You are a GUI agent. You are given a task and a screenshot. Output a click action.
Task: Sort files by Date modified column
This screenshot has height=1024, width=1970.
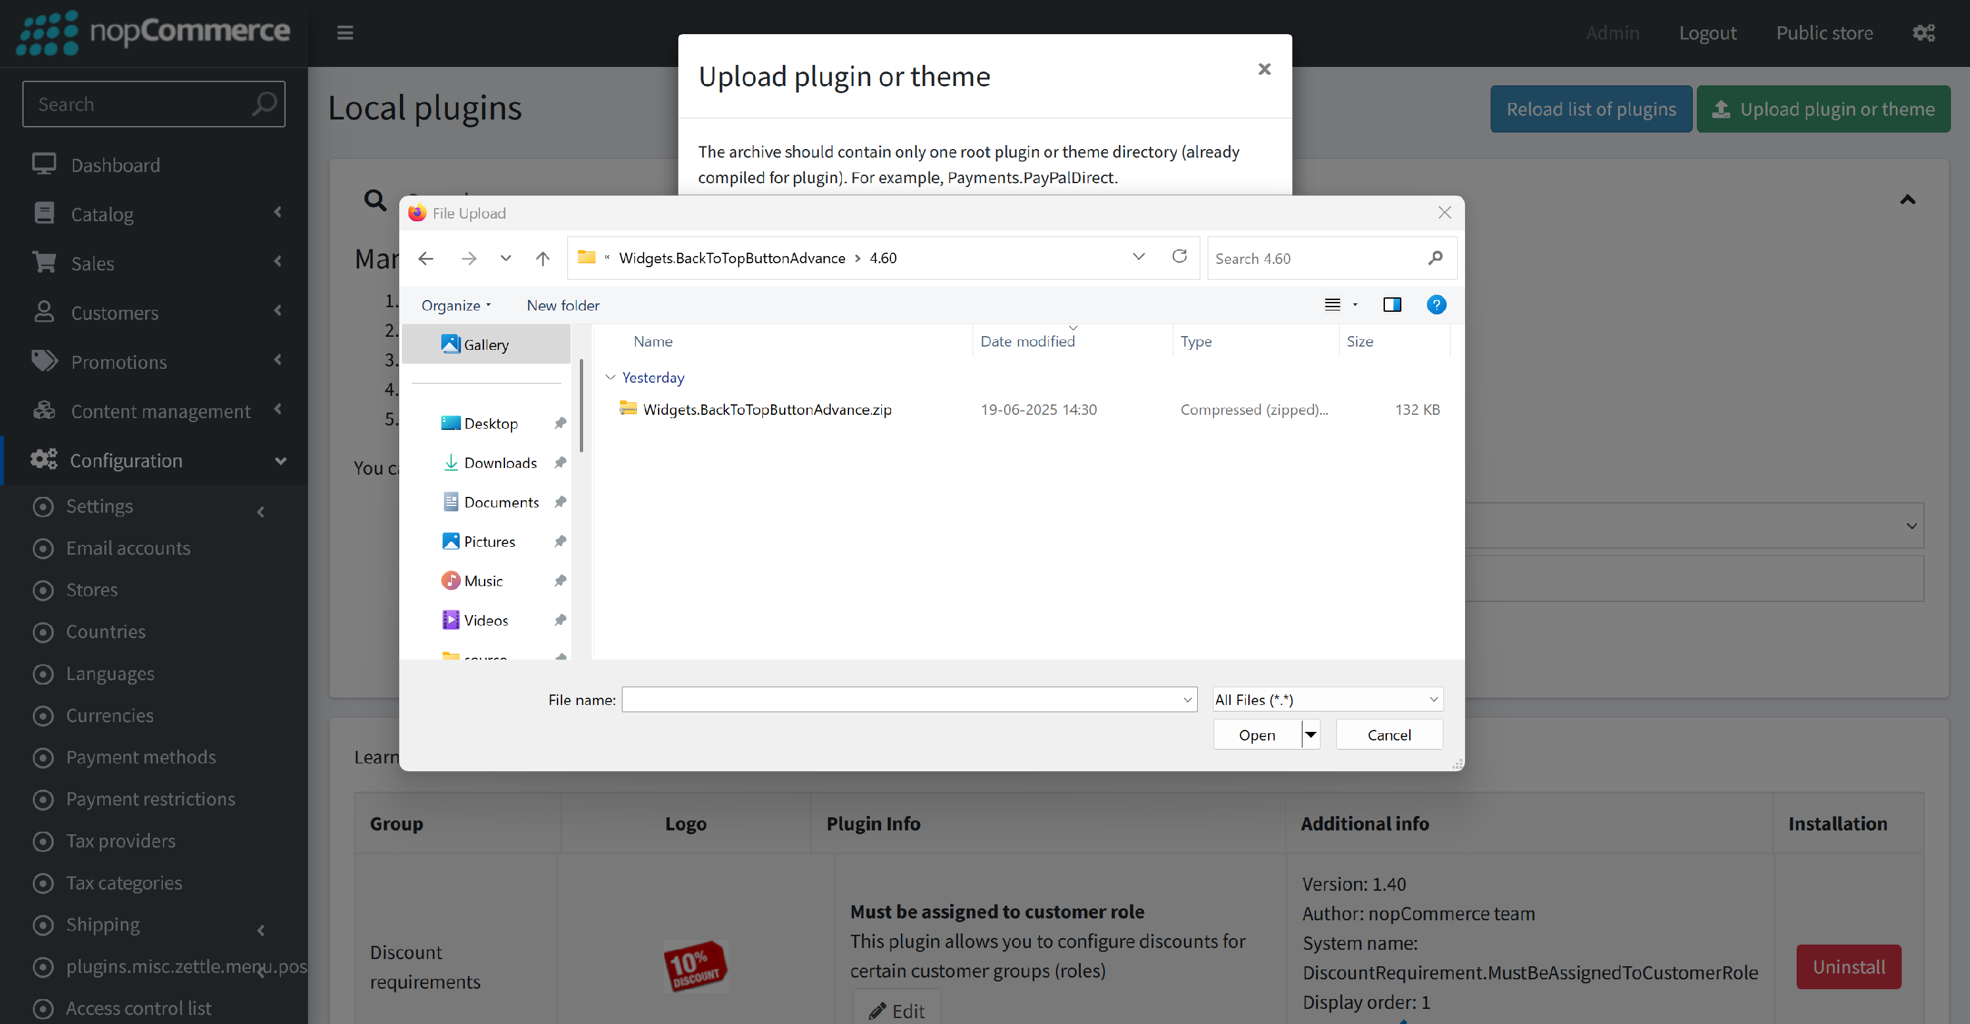1027,341
